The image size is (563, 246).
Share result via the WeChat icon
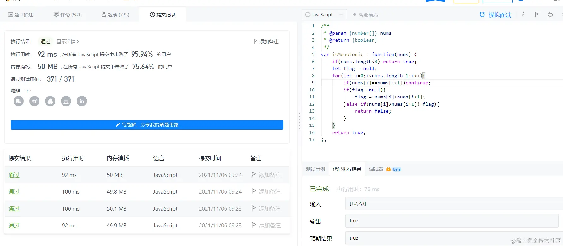click(x=19, y=101)
